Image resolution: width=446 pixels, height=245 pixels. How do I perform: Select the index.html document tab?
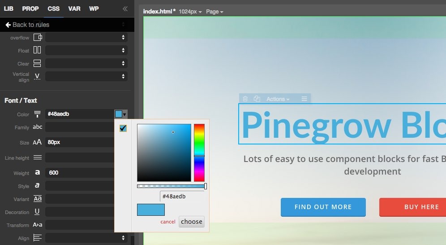(x=159, y=11)
